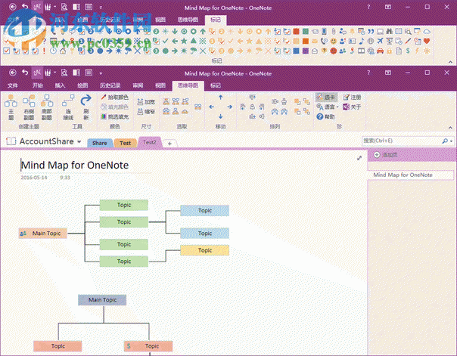Open the Test section tab
457x356 pixels.
(x=126, y=143)
